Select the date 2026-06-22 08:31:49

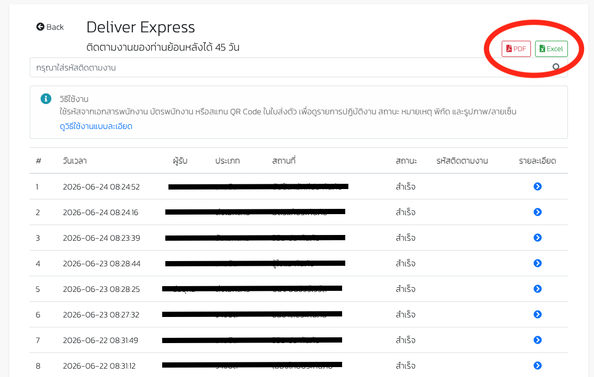[x=100, y=340]
